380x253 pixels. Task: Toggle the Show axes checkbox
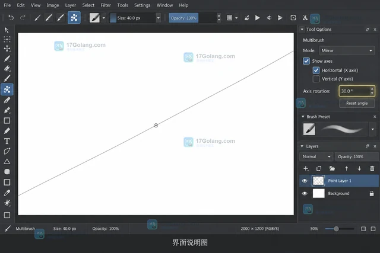(x=306, y=61)
